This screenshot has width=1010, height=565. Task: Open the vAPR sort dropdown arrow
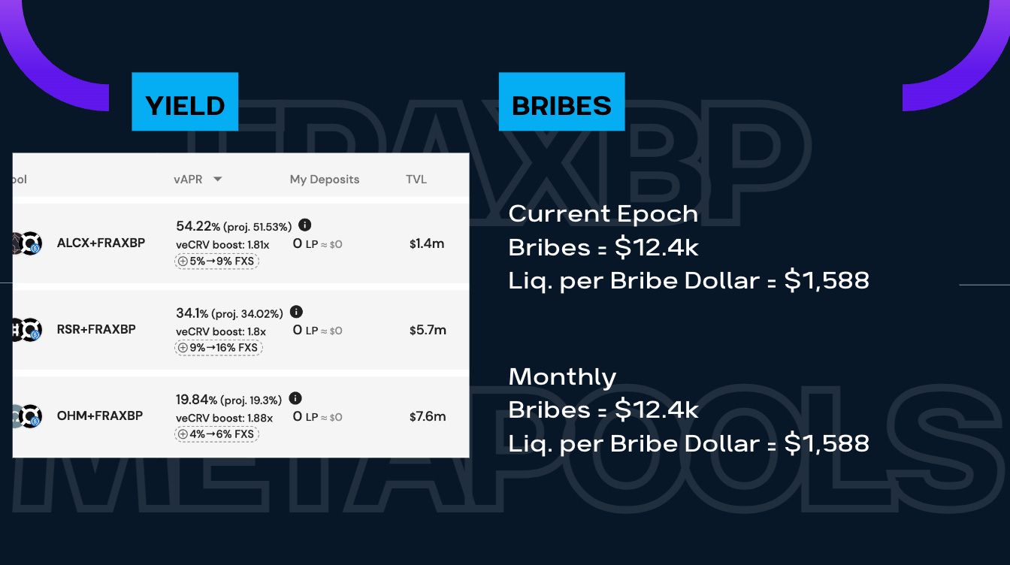(217, 180)
